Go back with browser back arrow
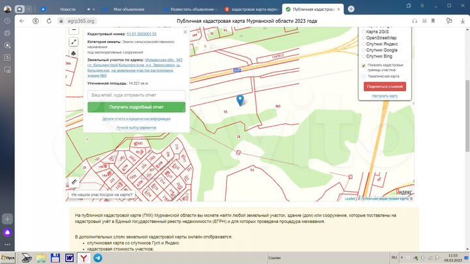Screen dimensions: 470x264 22,21
